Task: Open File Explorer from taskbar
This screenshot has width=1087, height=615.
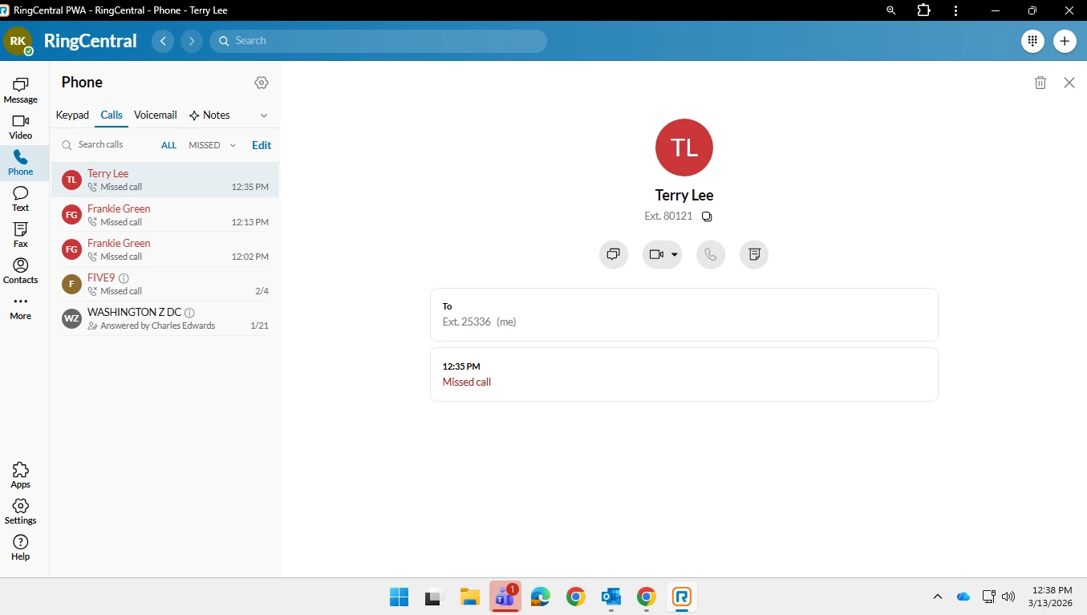Action: (469, 597)
